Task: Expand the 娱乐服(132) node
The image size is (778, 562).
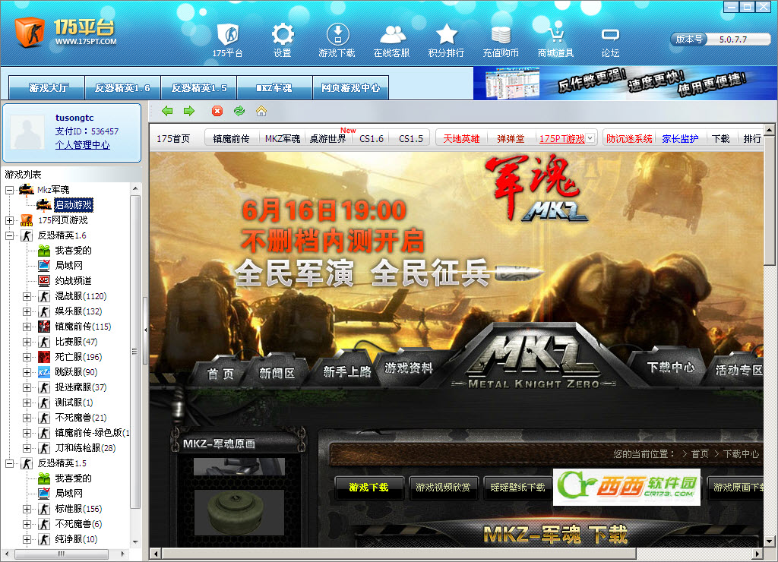Action: click(x=27, y=311)
